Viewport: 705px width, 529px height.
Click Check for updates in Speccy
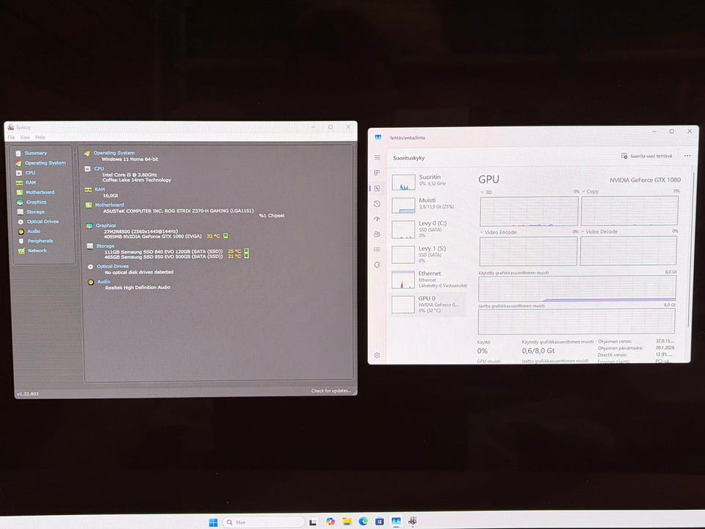pyautogui.click(x=331, y=390)
